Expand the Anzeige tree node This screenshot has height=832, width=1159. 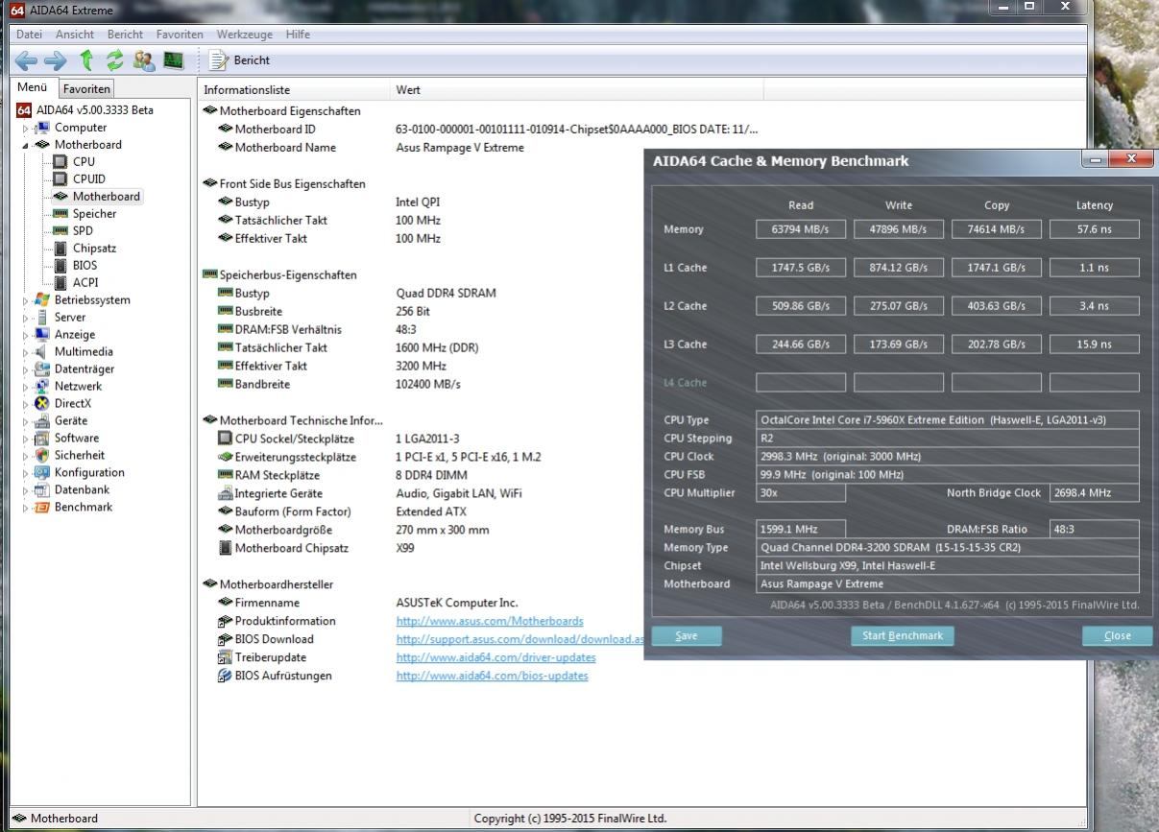click(26, 335)
